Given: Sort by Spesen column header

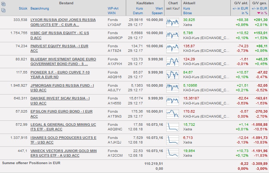Looking at the screenshot, I should pos(157,13).
